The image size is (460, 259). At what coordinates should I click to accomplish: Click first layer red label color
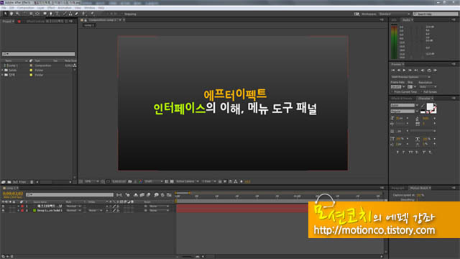pyautogui.click(x=22, y=206)
